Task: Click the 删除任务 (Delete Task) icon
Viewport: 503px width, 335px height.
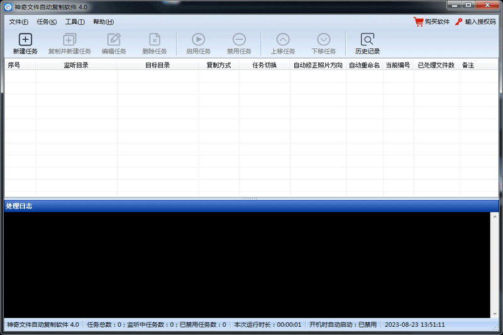Action: [x=155, y=40]
